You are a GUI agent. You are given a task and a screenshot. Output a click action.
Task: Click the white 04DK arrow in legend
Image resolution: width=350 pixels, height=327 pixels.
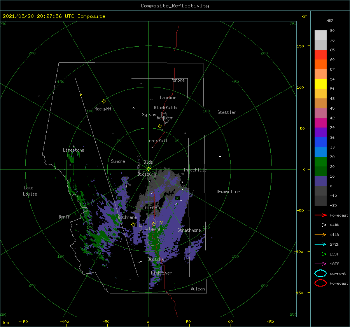pos(320,225)
